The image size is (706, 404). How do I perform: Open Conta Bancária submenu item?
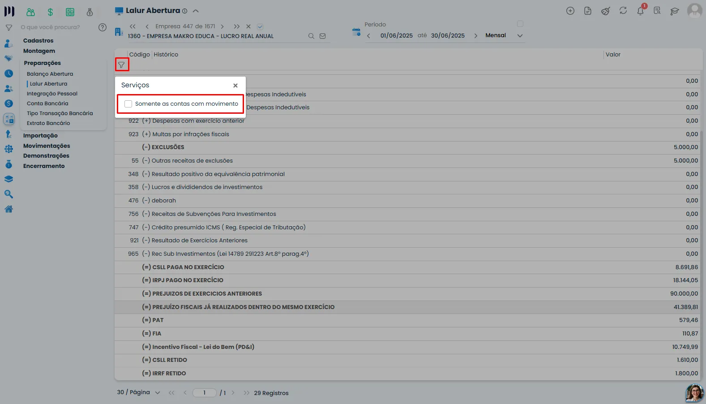47,103
